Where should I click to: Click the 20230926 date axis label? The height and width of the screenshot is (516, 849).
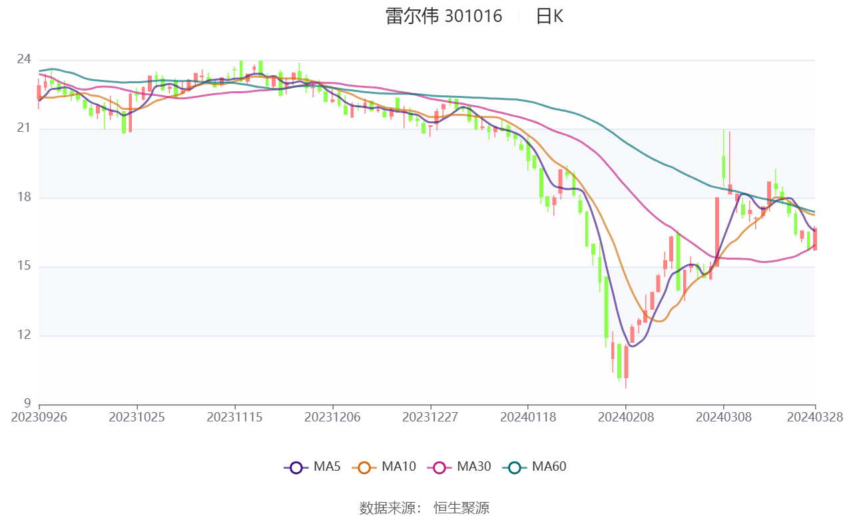point(39,417)
